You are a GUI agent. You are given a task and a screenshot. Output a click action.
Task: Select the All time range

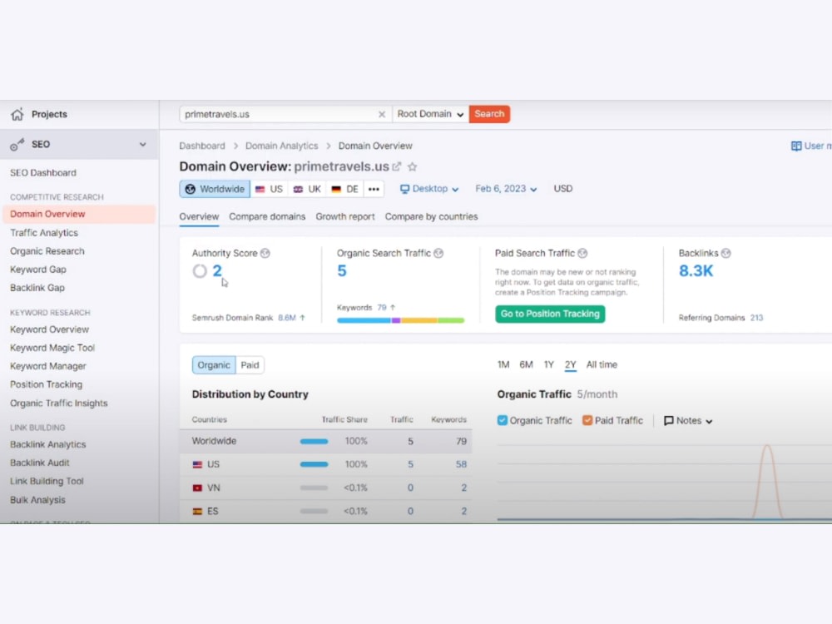click(x=602, y=364)
